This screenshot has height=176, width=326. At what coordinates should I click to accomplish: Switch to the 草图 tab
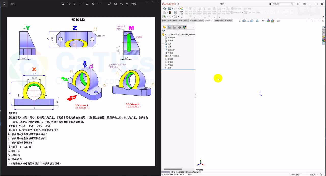(x=170, y=20)
